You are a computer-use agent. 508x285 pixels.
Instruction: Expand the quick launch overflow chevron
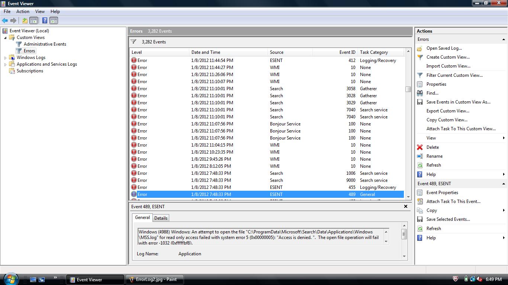[55, 277]
